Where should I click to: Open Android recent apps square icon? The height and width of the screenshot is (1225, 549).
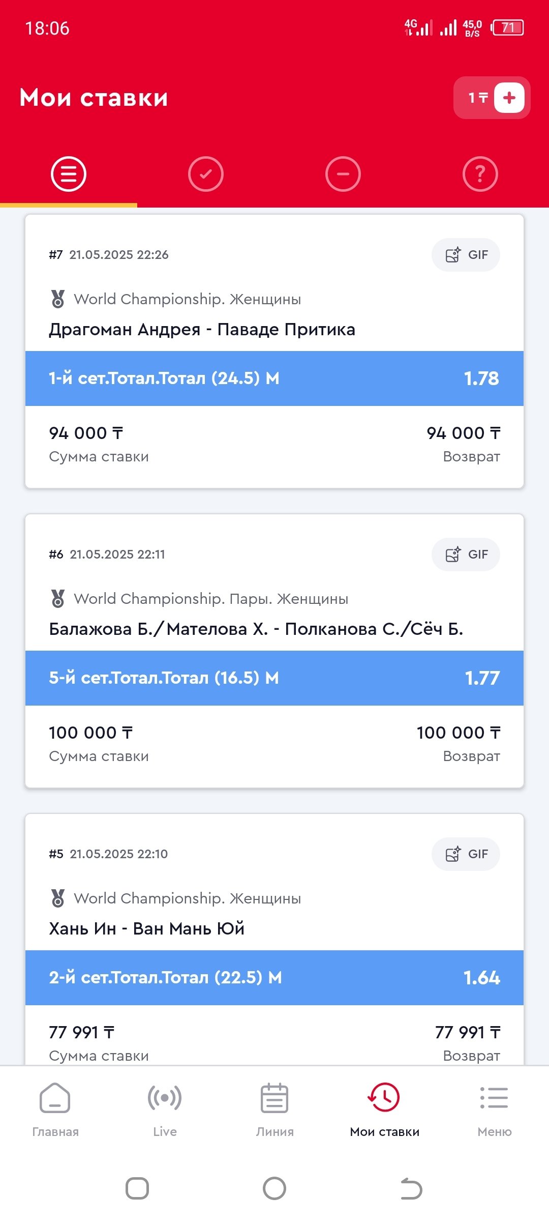point(137,1189)
